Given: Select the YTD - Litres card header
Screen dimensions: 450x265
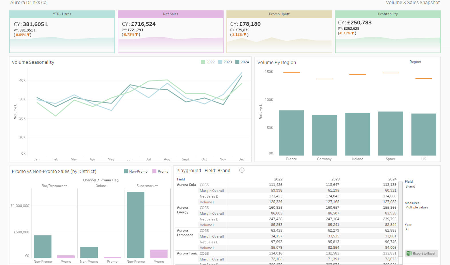Looking at the screenshot, I should tap(62, 14).
